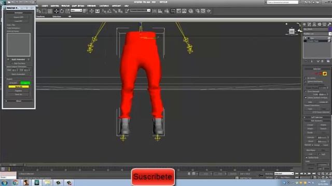Image resolution: width=332 pixels, height=186 pixels.
Task: Open the key filter Selected dropdown
Action: pos(284,174)
